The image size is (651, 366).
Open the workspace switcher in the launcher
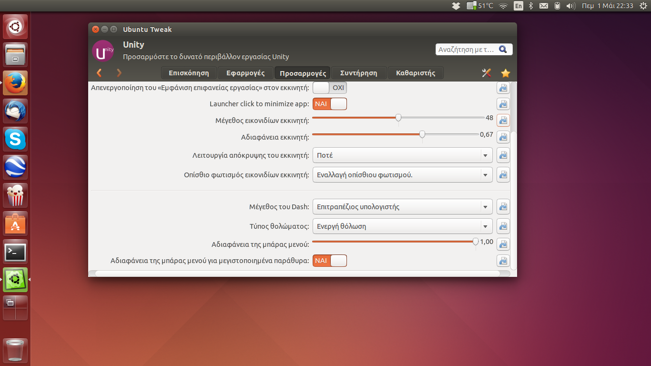pos(16,308)
